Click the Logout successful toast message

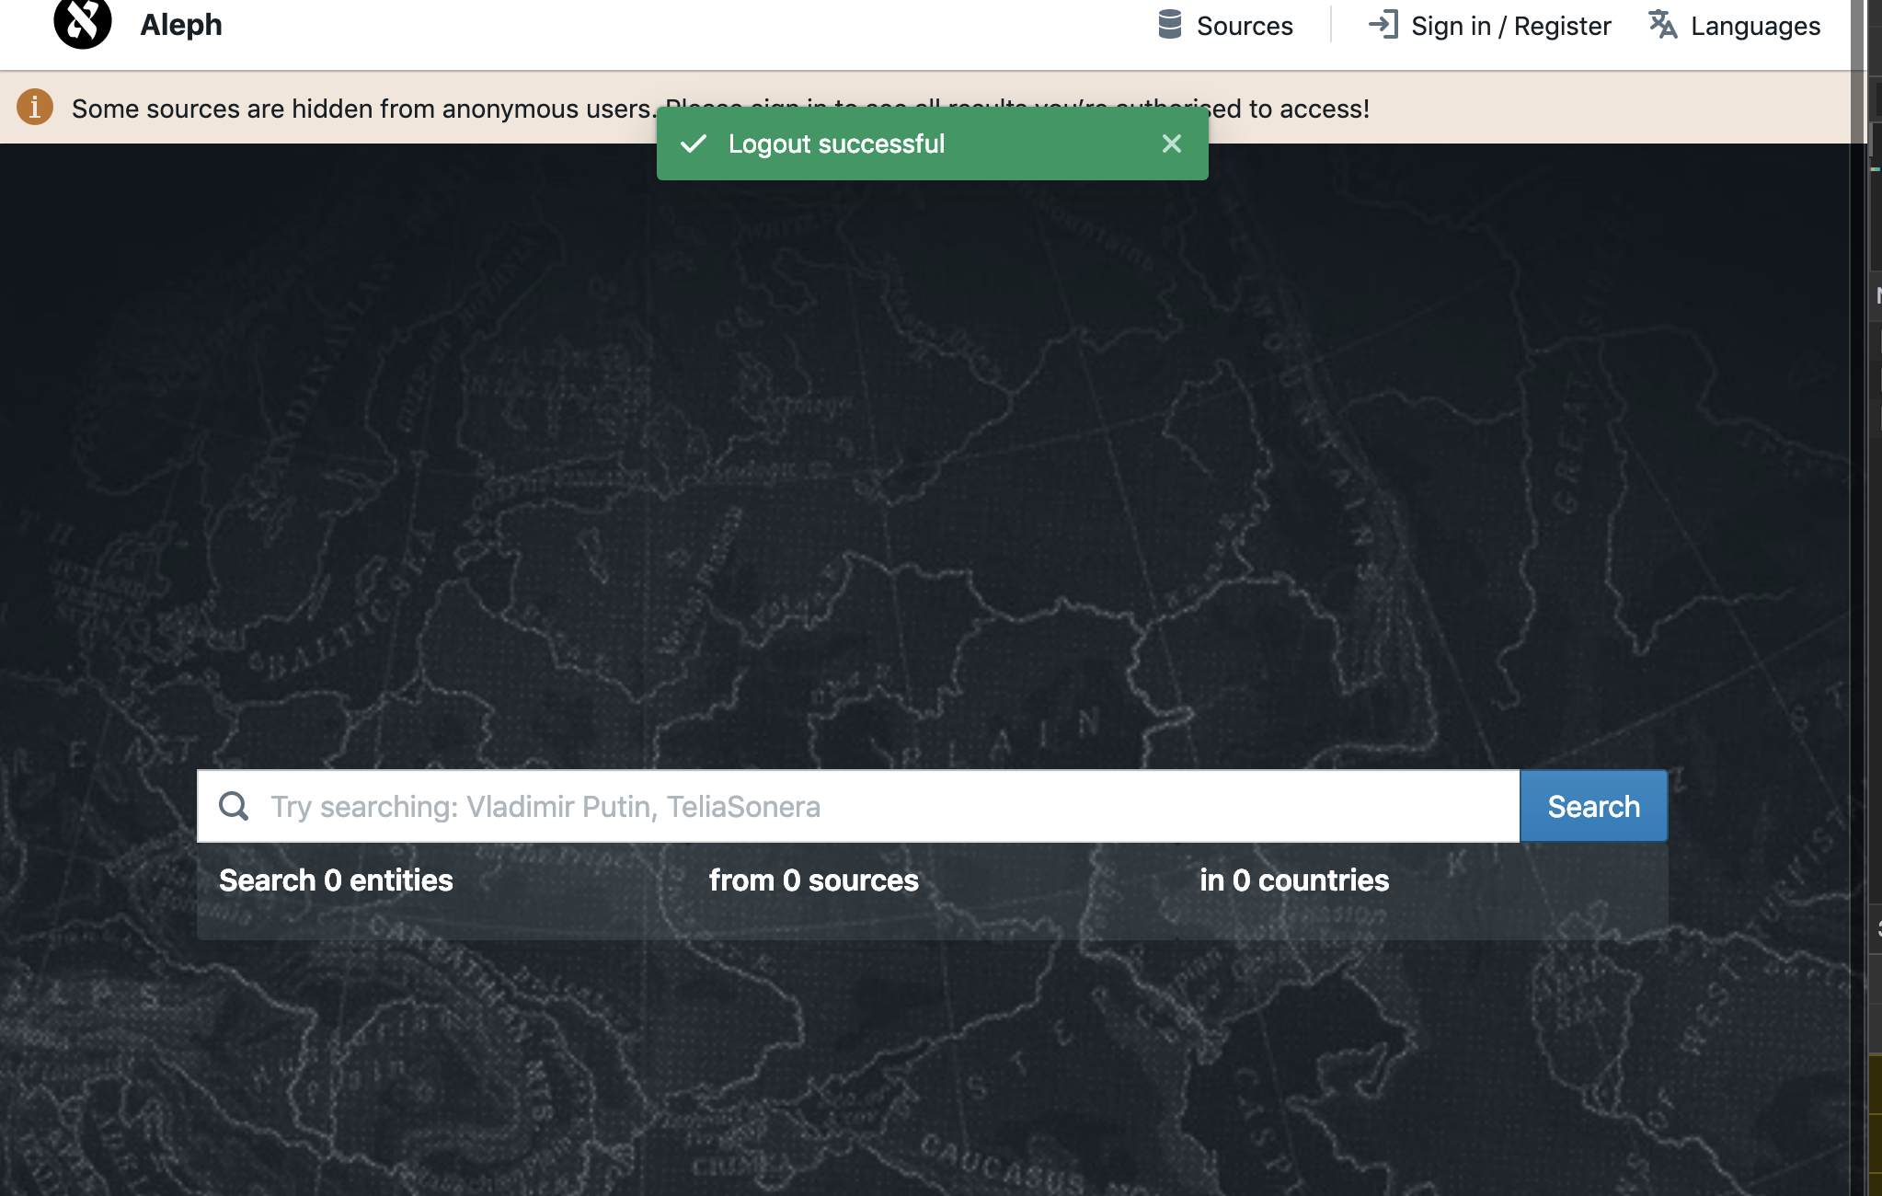tap(836, 144)
